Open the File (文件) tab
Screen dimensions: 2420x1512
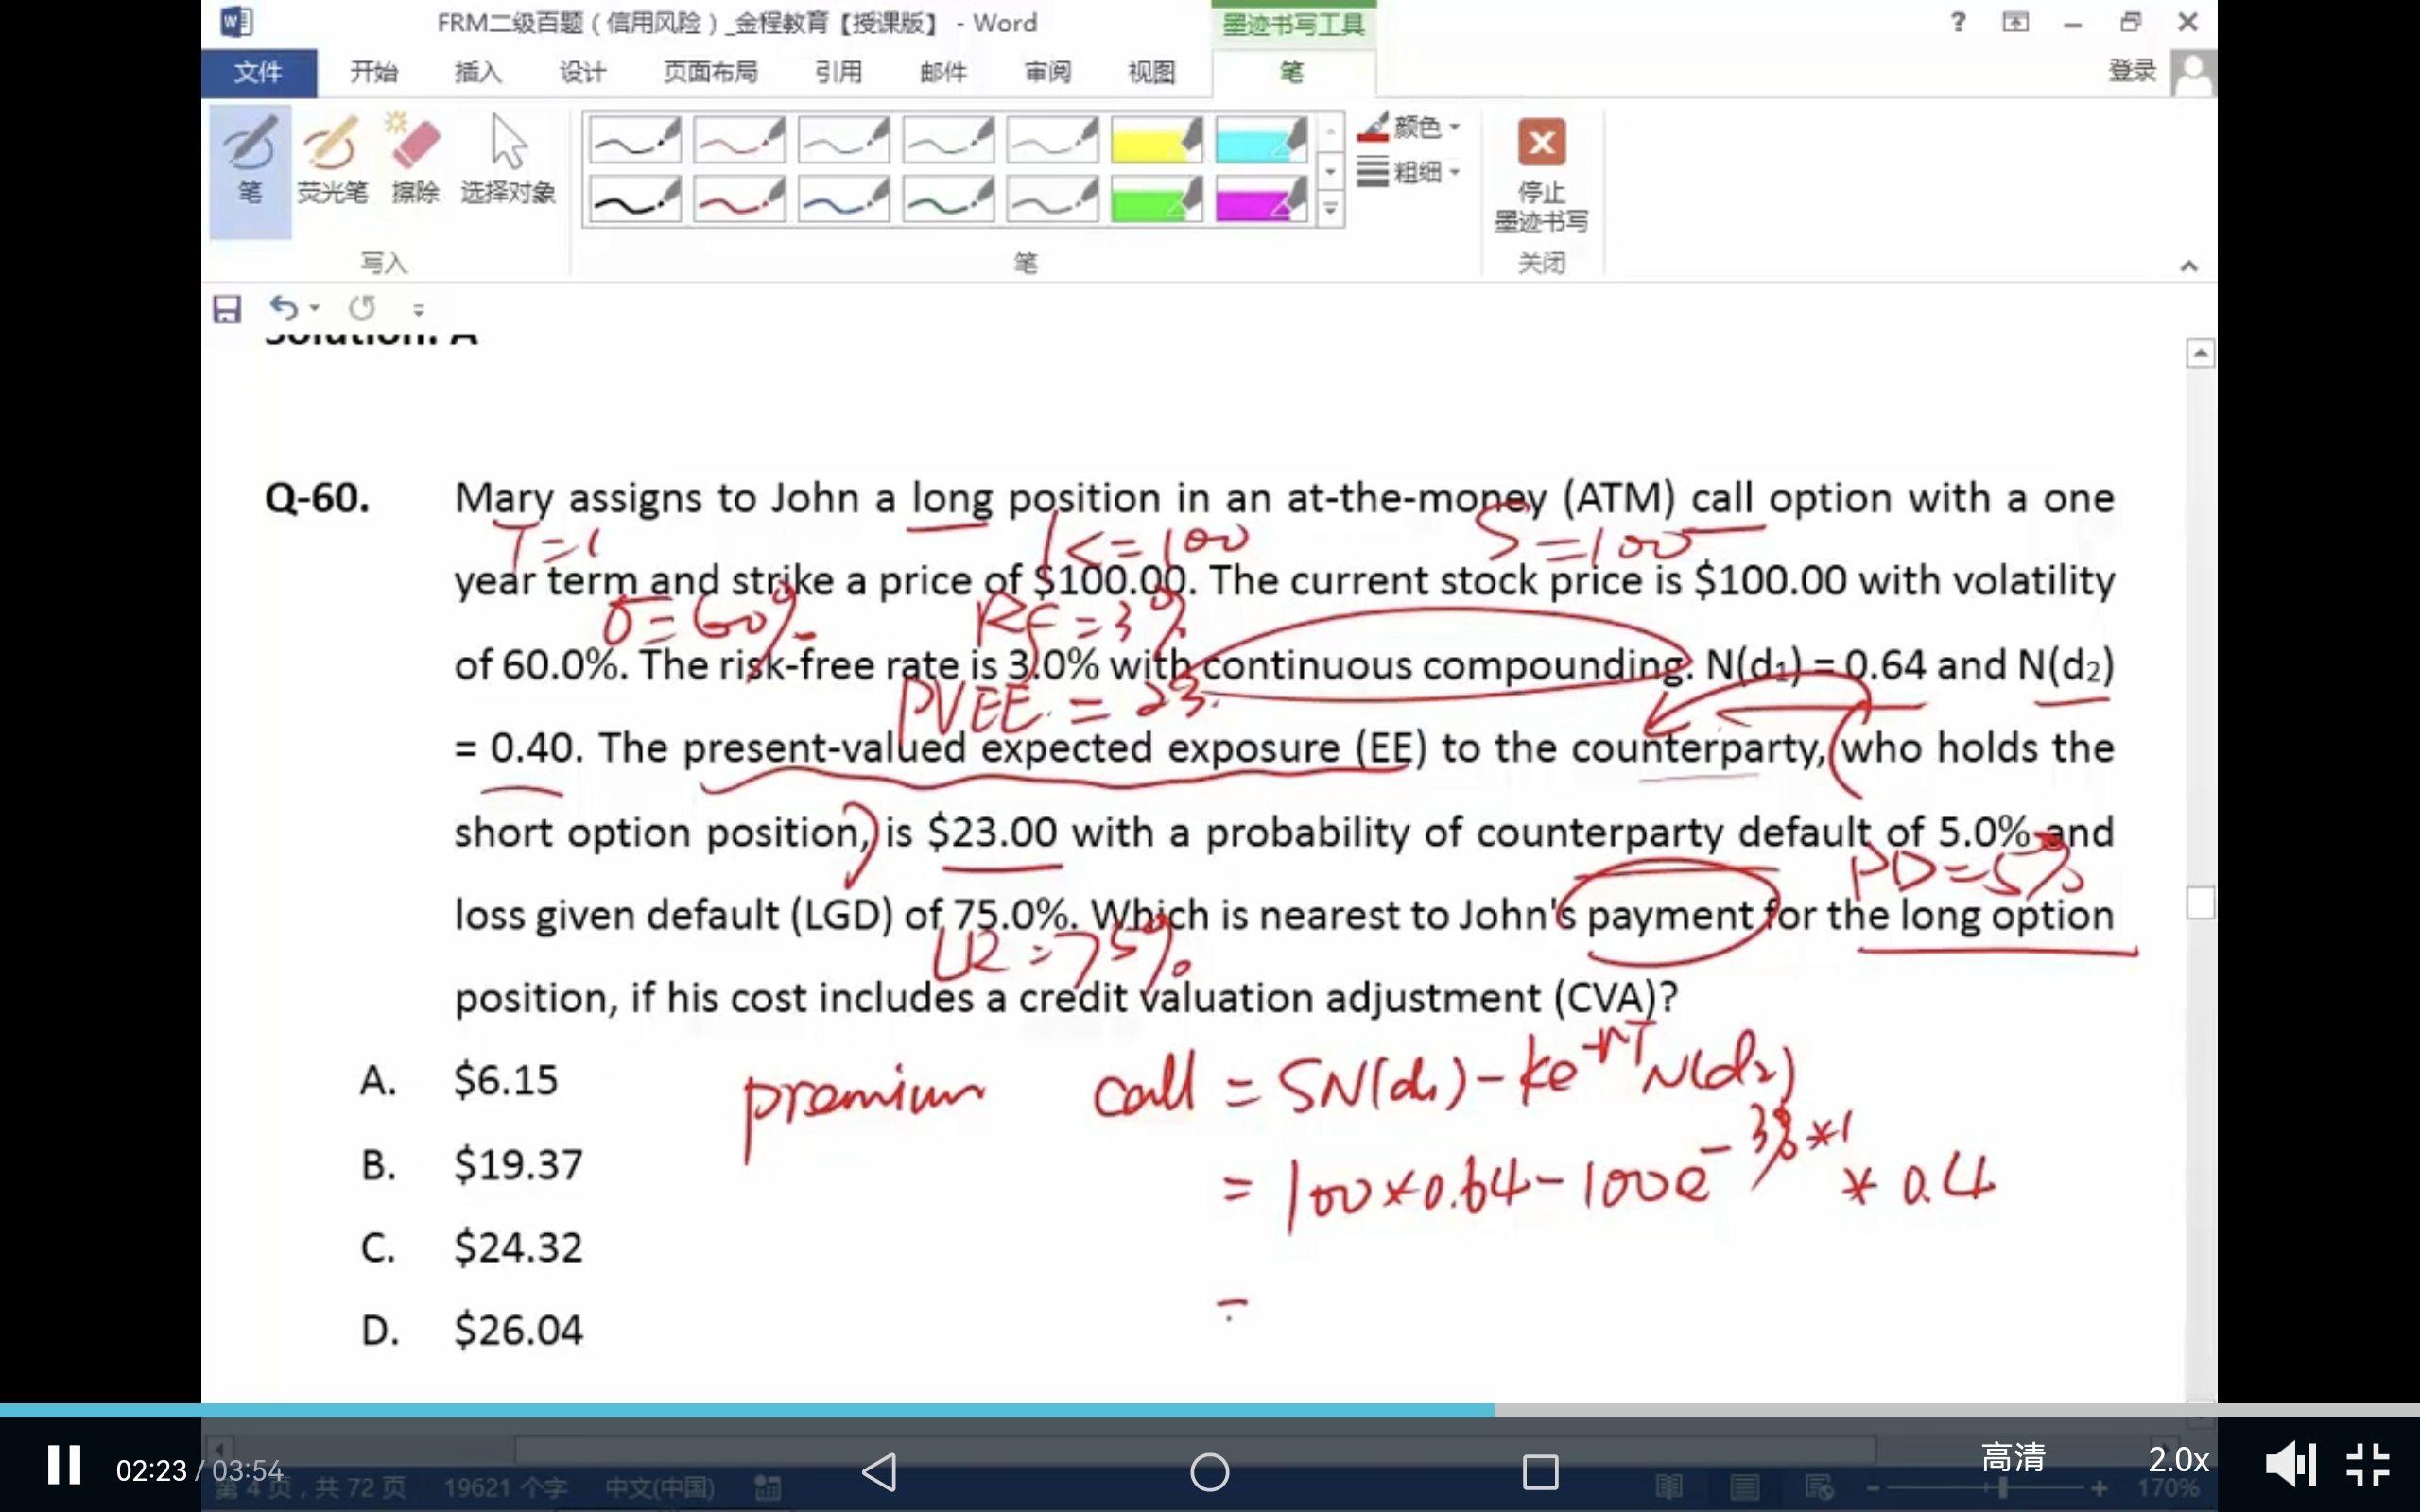[x=258, y=72]
